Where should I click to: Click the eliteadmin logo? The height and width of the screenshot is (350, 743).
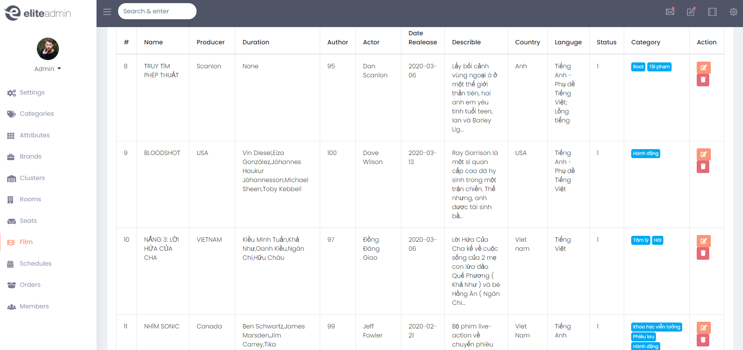38,13
